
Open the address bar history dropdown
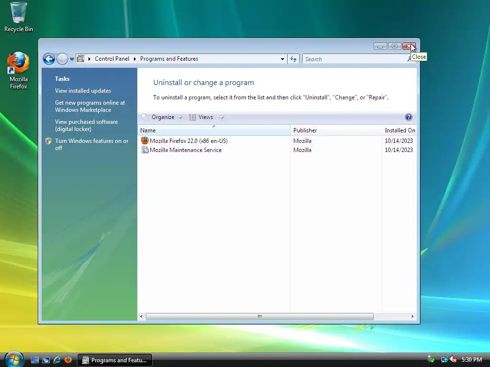[282, 59]
